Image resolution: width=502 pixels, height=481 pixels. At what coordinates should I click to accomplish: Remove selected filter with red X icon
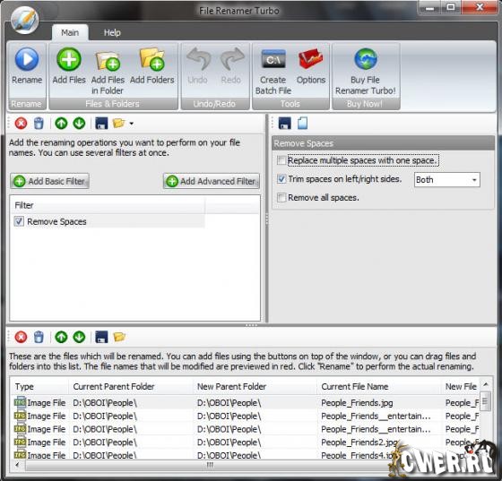pos(22,124)
